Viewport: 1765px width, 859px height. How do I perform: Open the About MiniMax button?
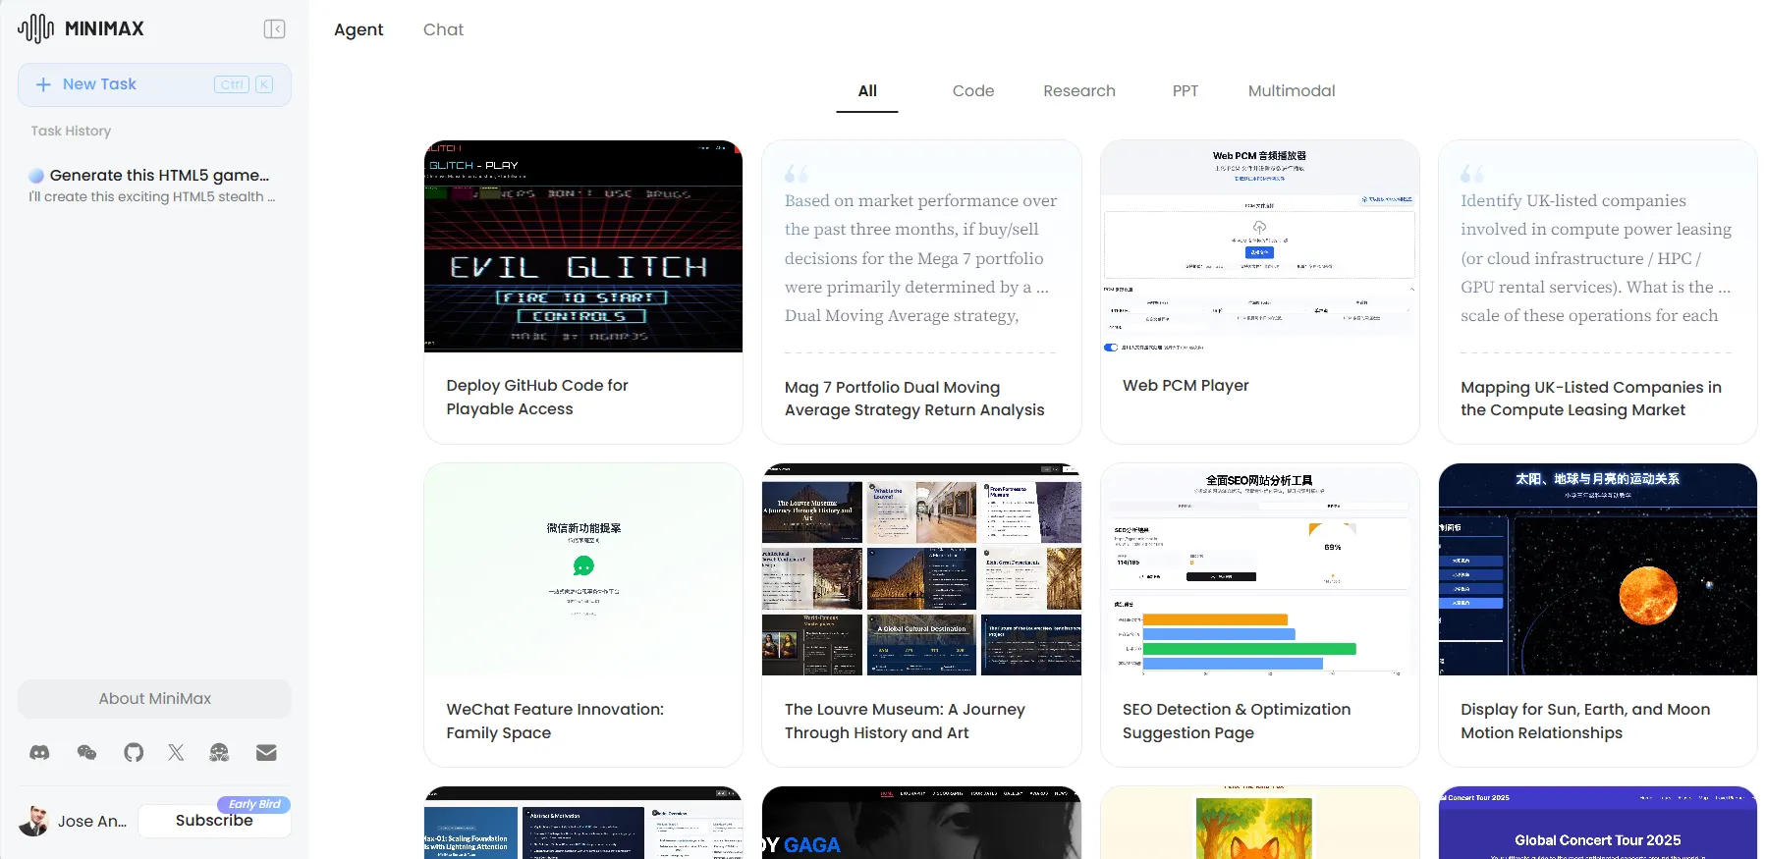[154, 698]
